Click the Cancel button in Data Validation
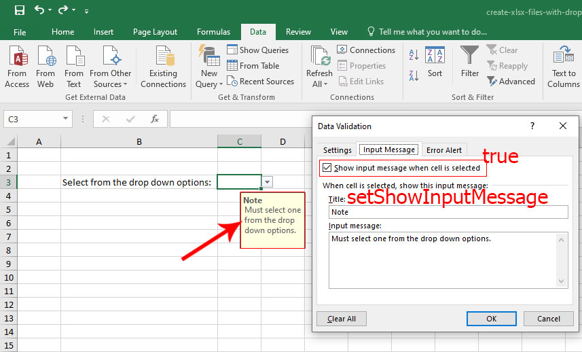 click(x=549, y=319)
